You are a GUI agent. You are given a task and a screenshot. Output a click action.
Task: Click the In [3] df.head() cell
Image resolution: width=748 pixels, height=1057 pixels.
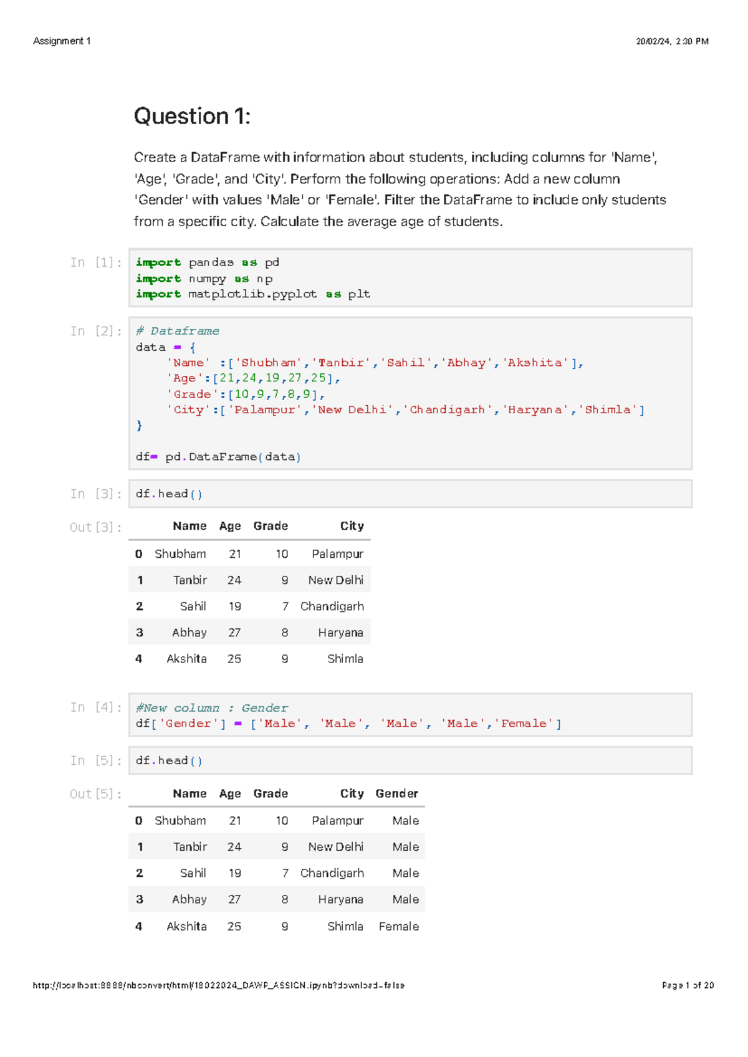[x=410, y=494]
